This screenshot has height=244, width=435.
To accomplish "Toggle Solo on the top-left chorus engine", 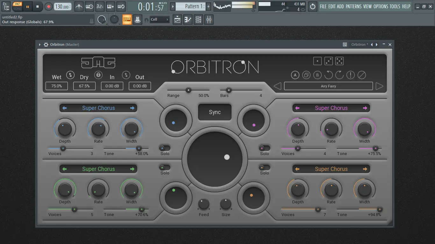I will click(165, 148).
